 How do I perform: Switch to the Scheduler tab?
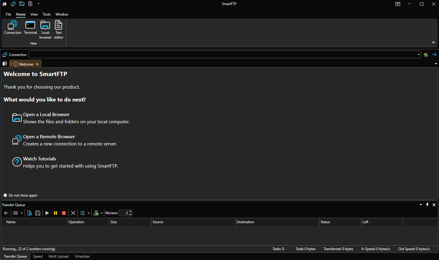point(82,256)
